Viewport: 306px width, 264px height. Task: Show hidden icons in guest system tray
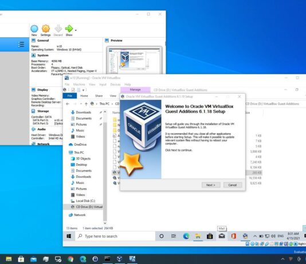(255, 236)
